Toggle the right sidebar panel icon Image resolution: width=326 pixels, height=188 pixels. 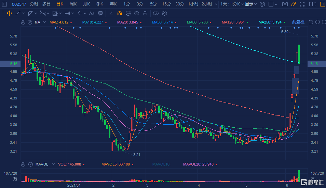point(323,4)
